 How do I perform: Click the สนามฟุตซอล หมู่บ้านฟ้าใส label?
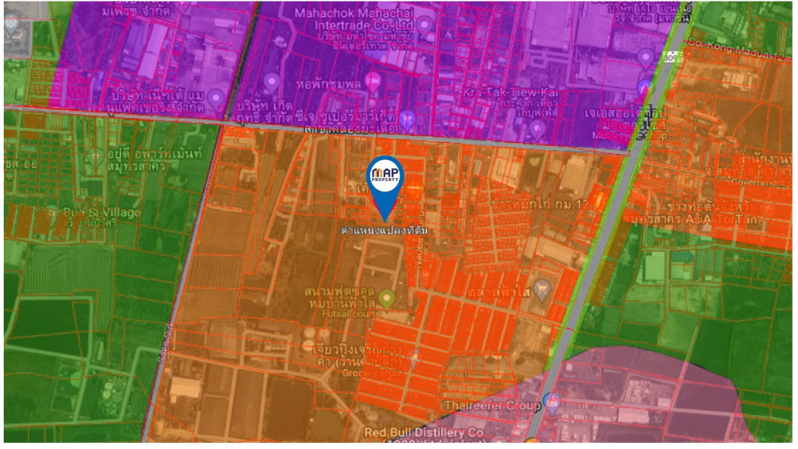click(x=340, y=298)
